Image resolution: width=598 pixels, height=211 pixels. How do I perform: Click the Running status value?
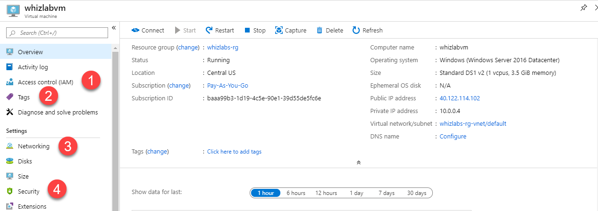pos(218,60)
